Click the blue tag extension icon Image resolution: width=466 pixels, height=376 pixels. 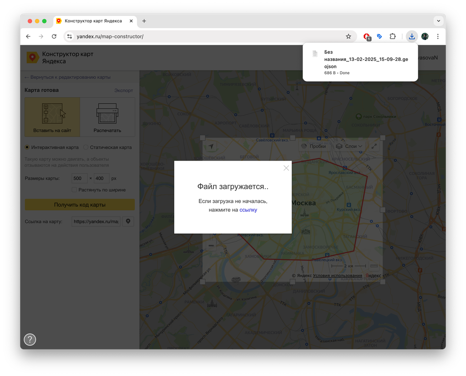pos(380,36)
